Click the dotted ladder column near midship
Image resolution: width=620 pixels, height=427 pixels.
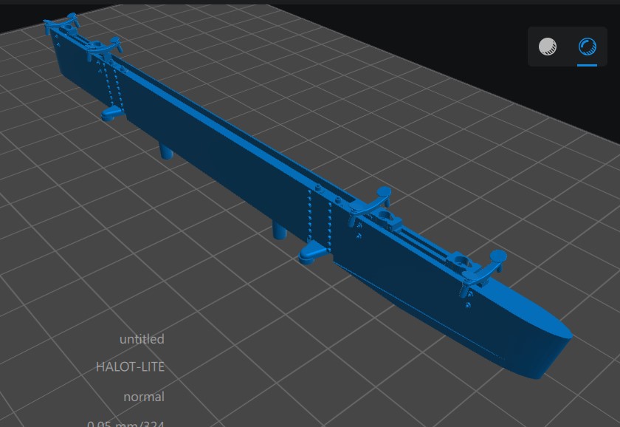317,214
